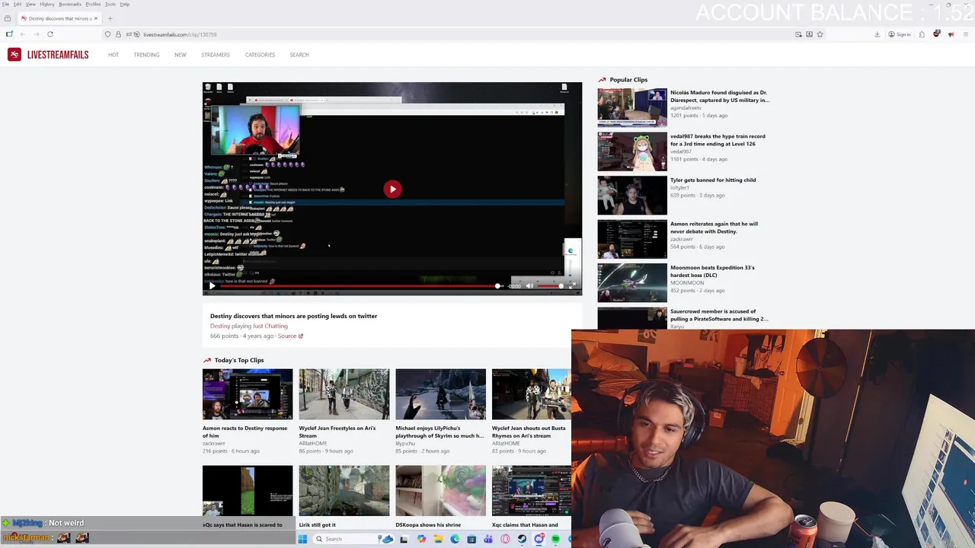Open Lirik still got it clip thumbnail
Image resolution: width=975 pixels, height=548 pixels.
pyautogui.click(x=344, y=491)
